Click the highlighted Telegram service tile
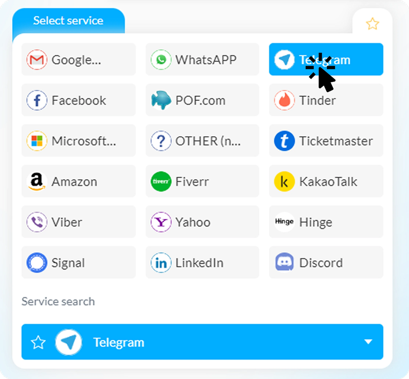The height and width of the screenshot is (379, 409). 326,59
